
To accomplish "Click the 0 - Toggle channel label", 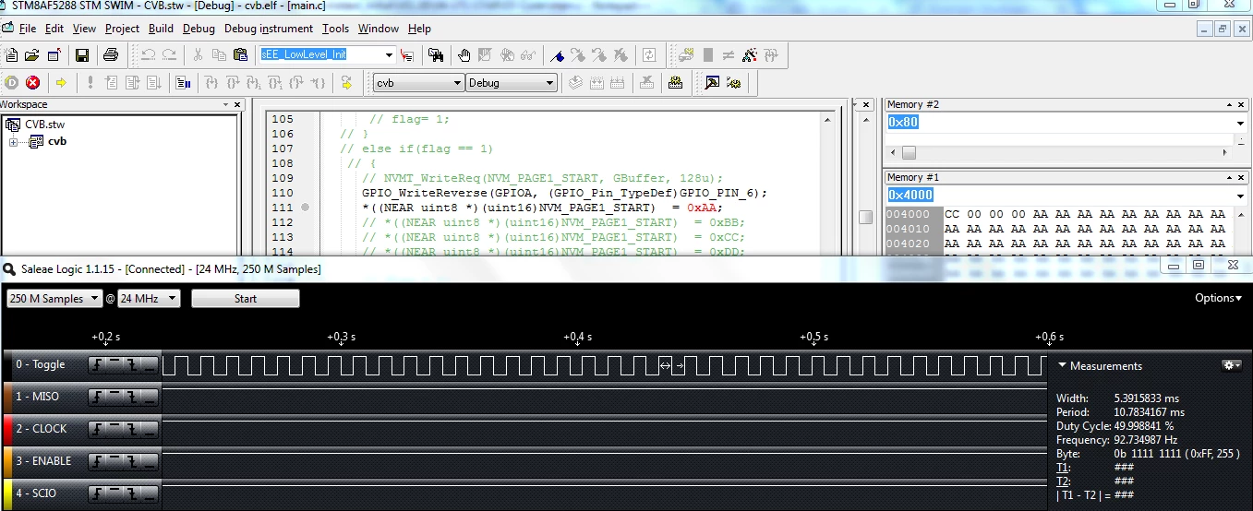I will click(41, 364).
